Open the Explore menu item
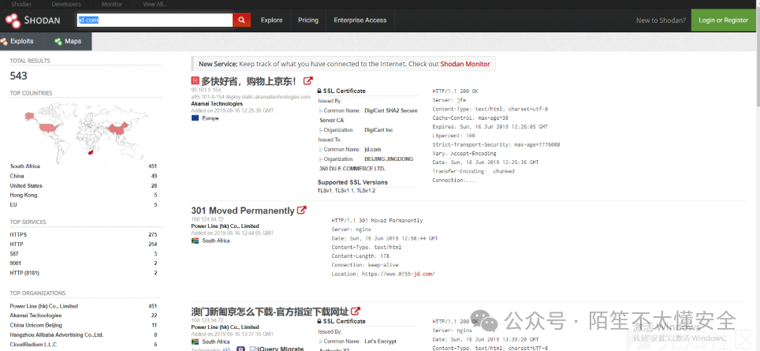The image size is (760, 351). point(271,21)
